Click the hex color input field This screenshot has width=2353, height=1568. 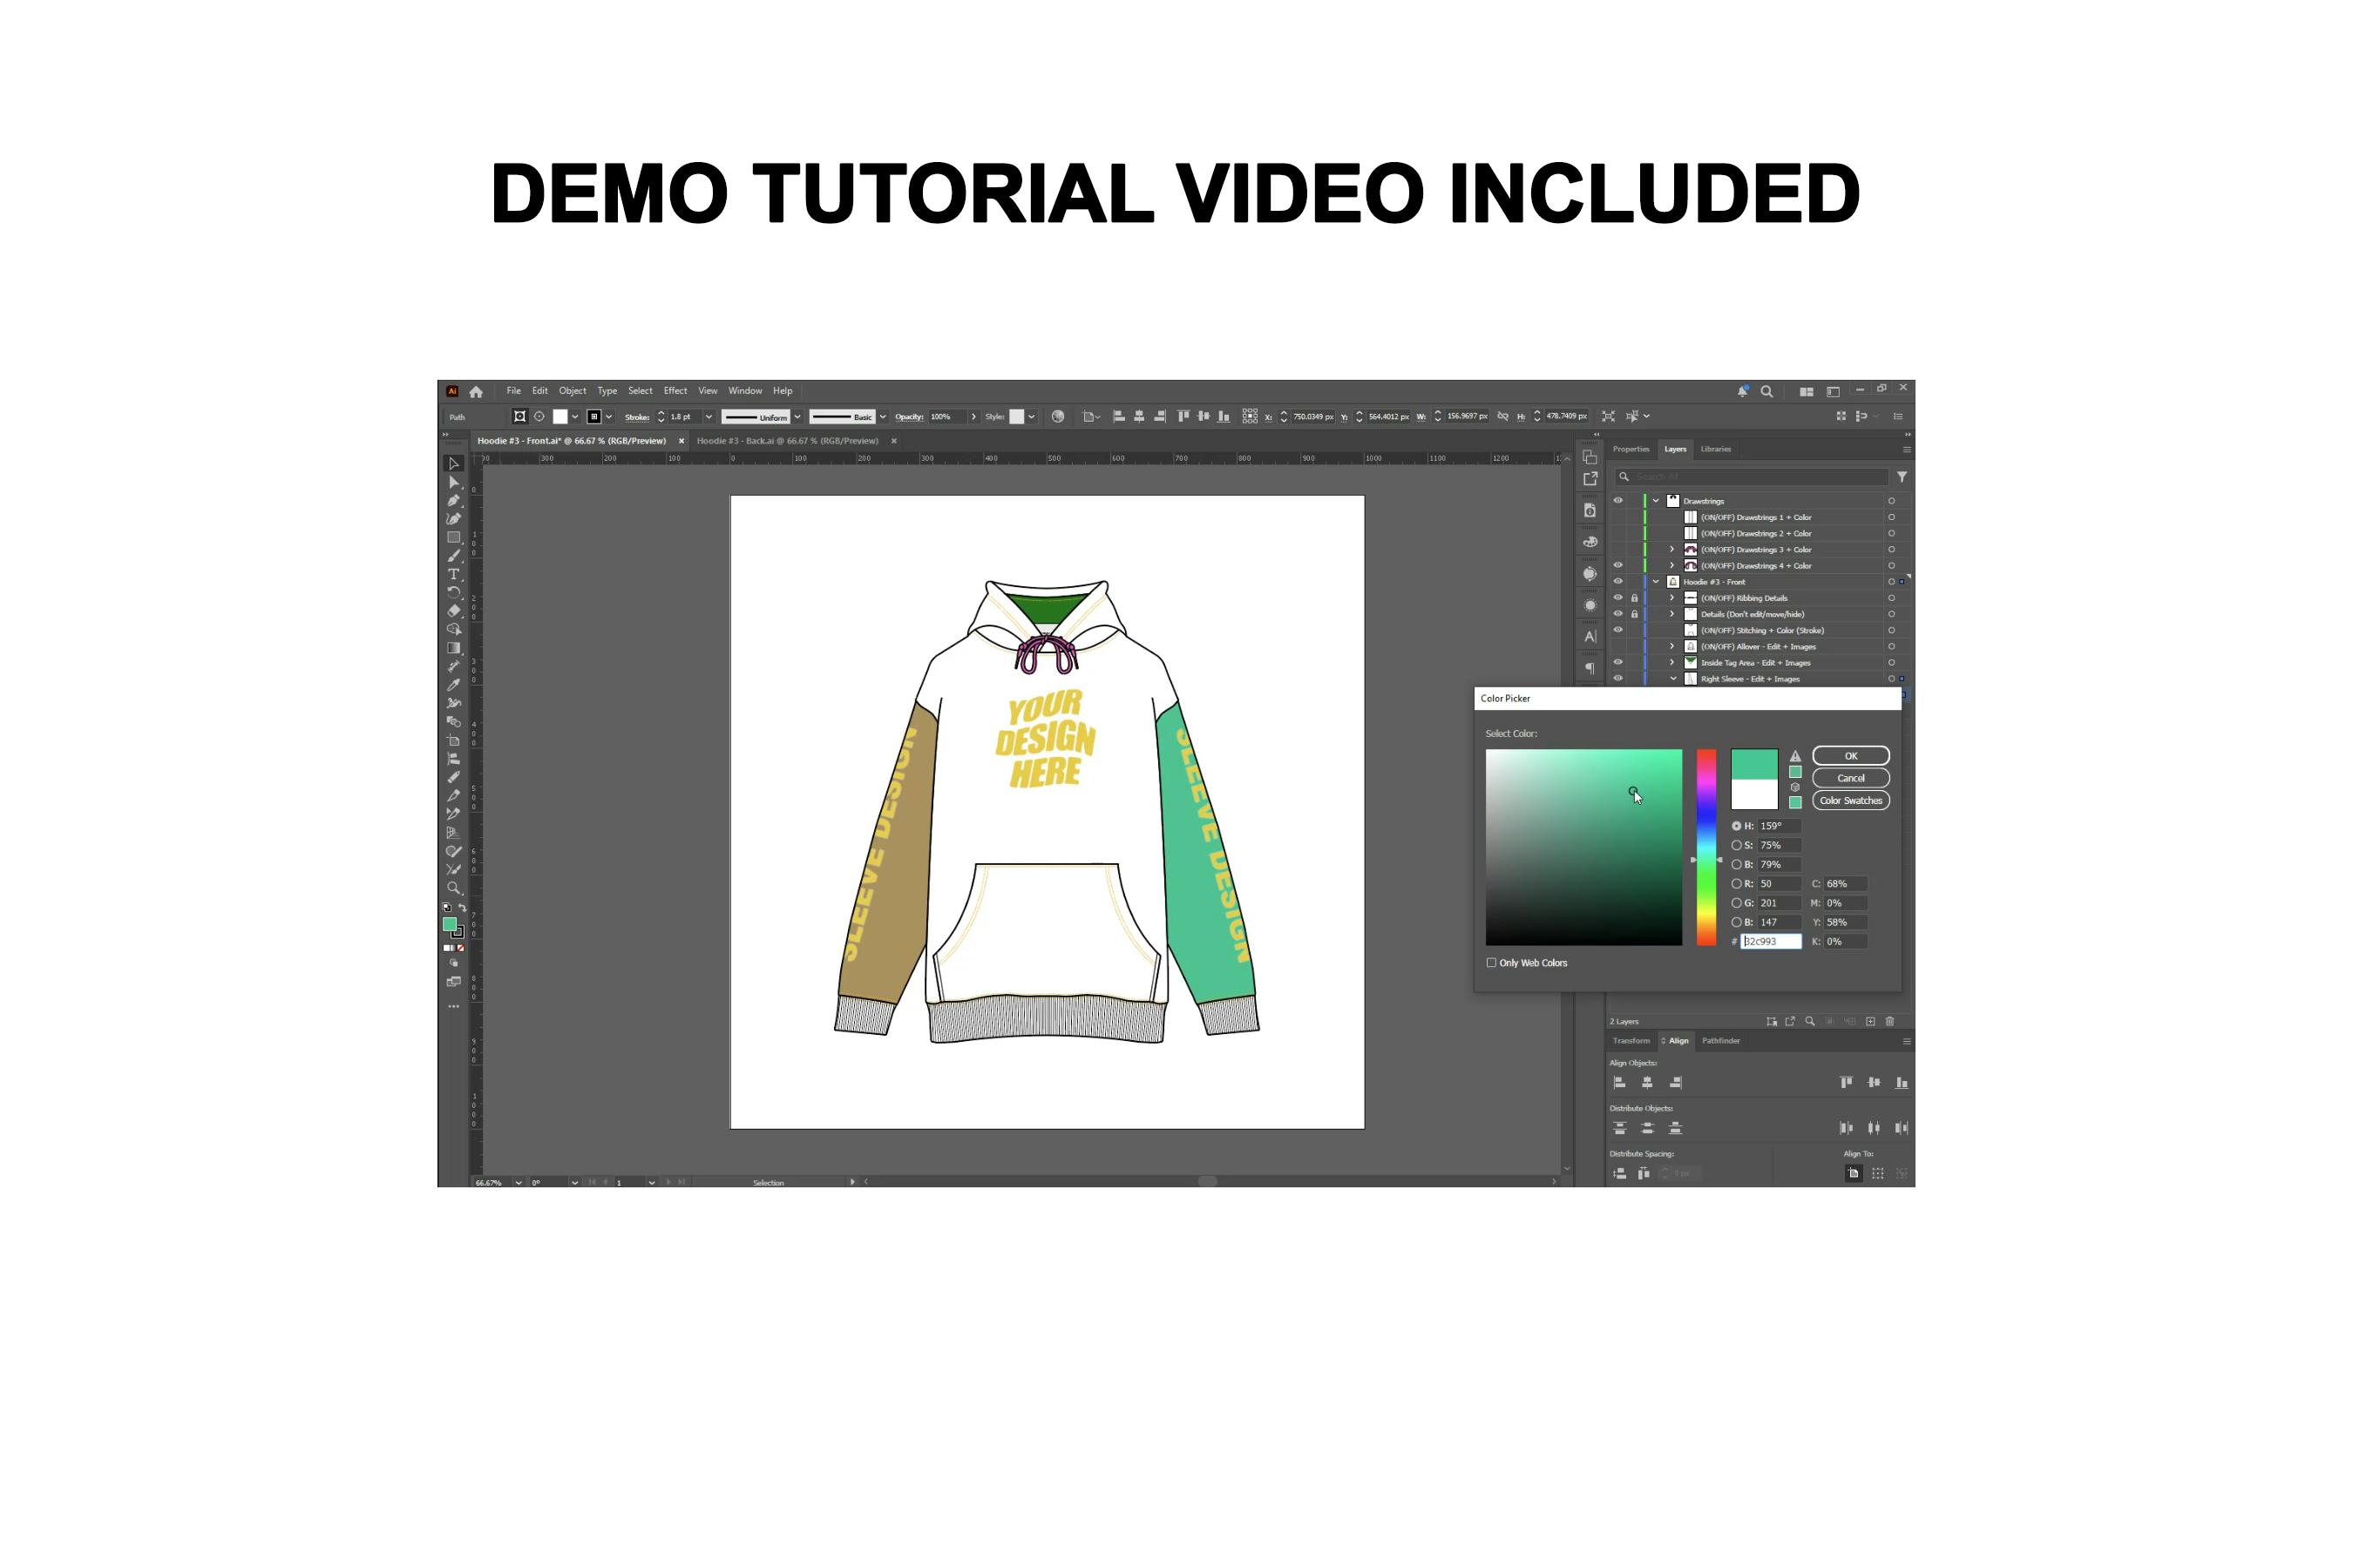(1771, 942)
